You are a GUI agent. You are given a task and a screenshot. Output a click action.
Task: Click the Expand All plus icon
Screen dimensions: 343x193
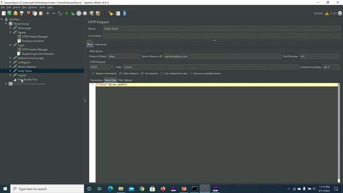tap(48, 13)
